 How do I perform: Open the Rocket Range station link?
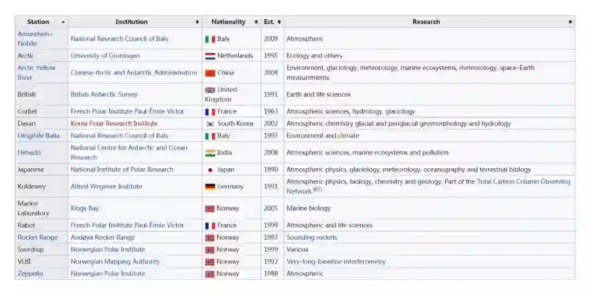38,238
